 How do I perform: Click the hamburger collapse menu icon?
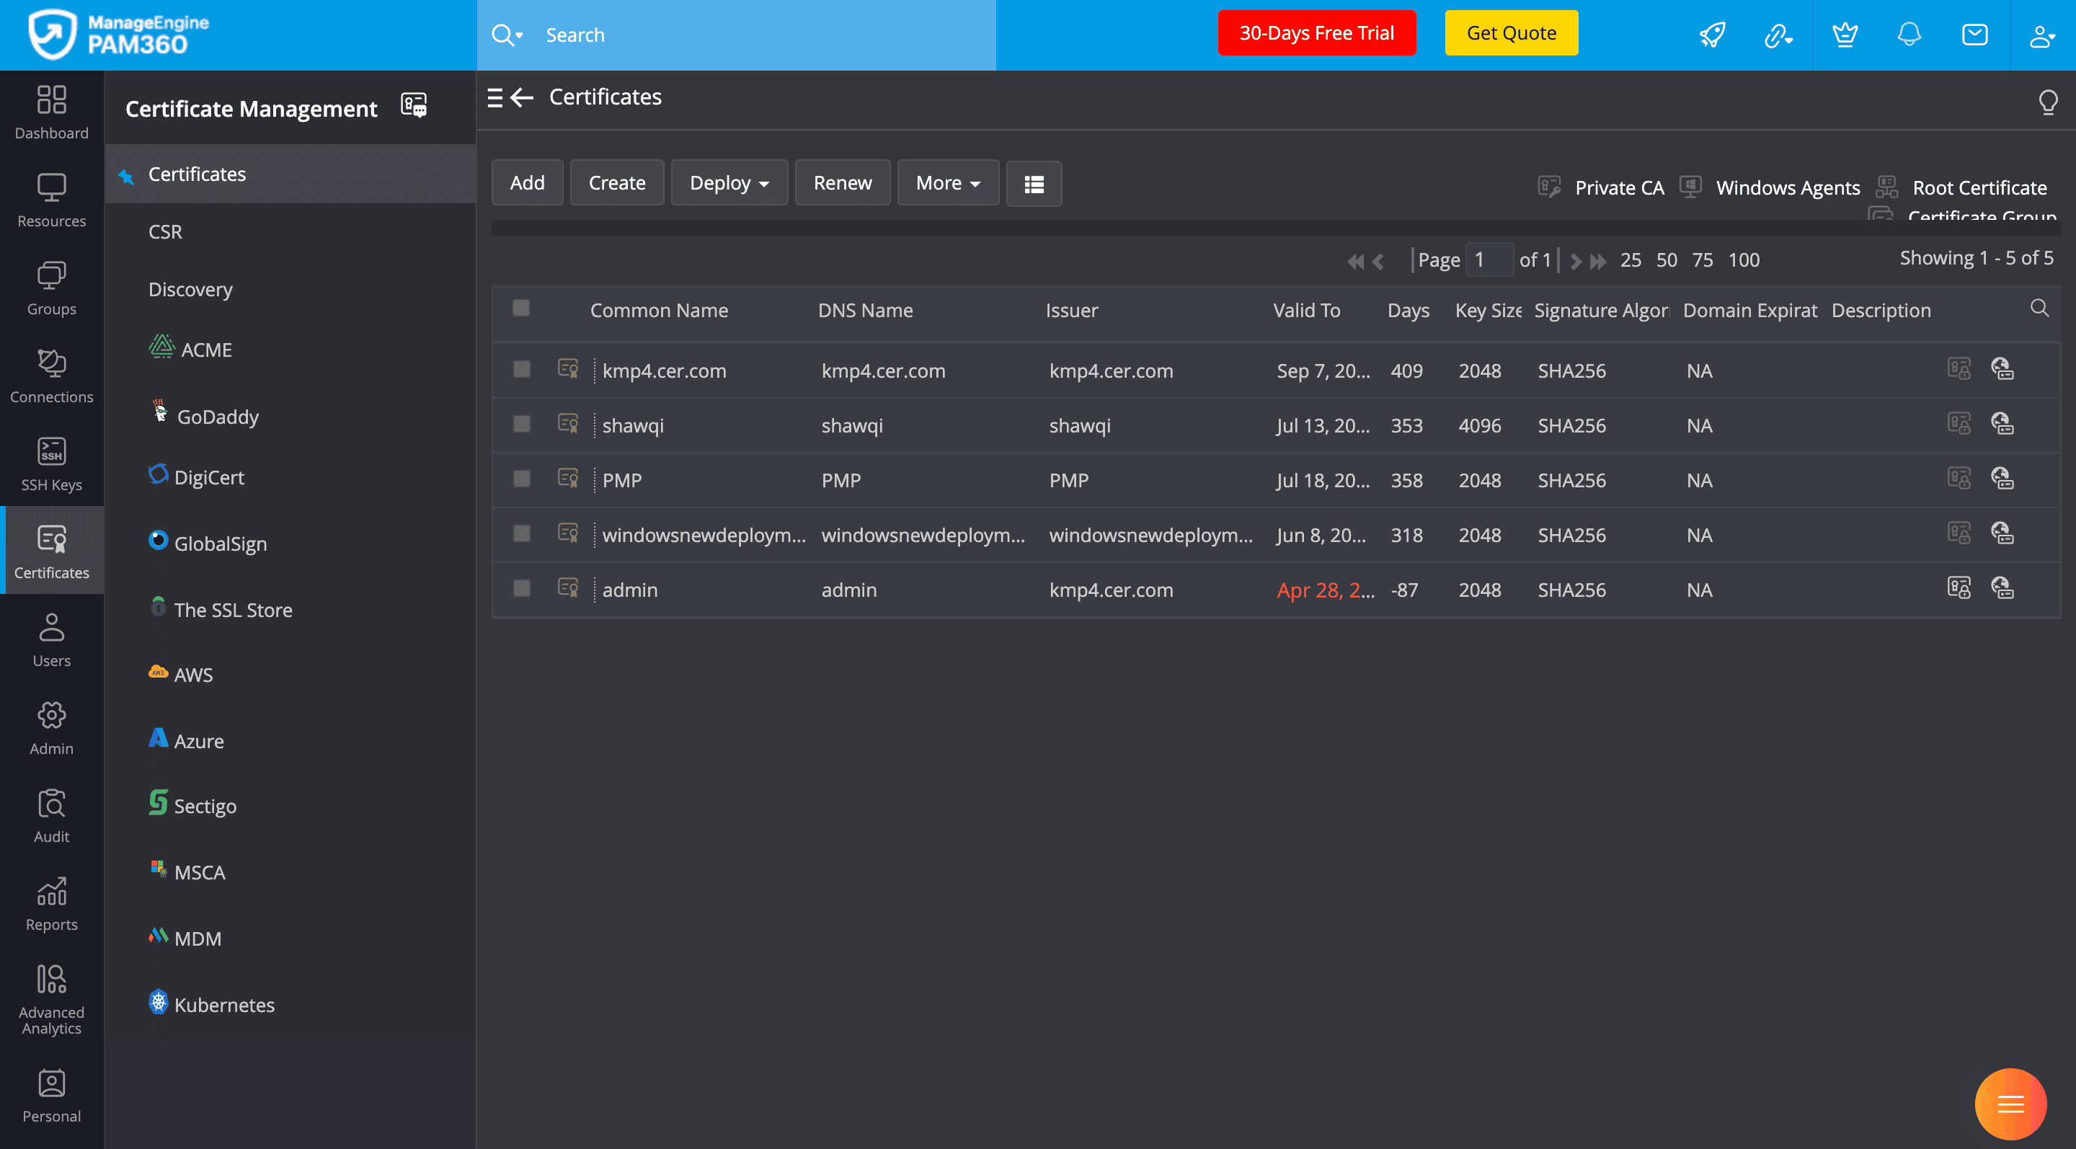tap(494, 97)
